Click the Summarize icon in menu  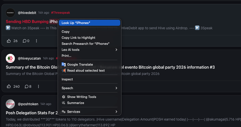(63, 103)
